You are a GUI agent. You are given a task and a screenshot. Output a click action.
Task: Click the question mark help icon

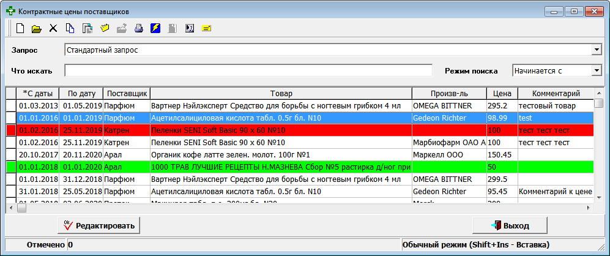190,28
